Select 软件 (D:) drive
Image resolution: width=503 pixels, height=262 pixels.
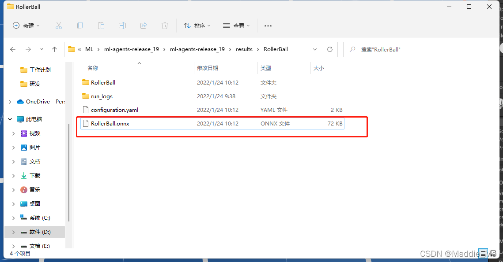click(35, 232)
